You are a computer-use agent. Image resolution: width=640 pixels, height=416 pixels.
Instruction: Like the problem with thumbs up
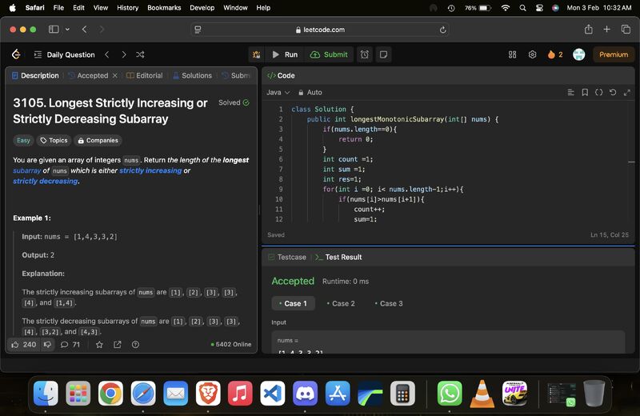(x=24, y=345)
